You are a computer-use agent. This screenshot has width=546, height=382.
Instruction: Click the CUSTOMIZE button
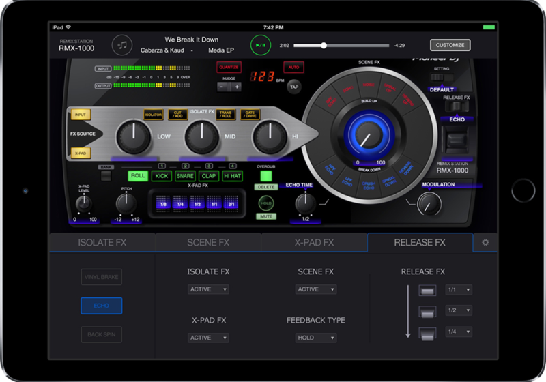pyautogui.click(x=450, y=45)
